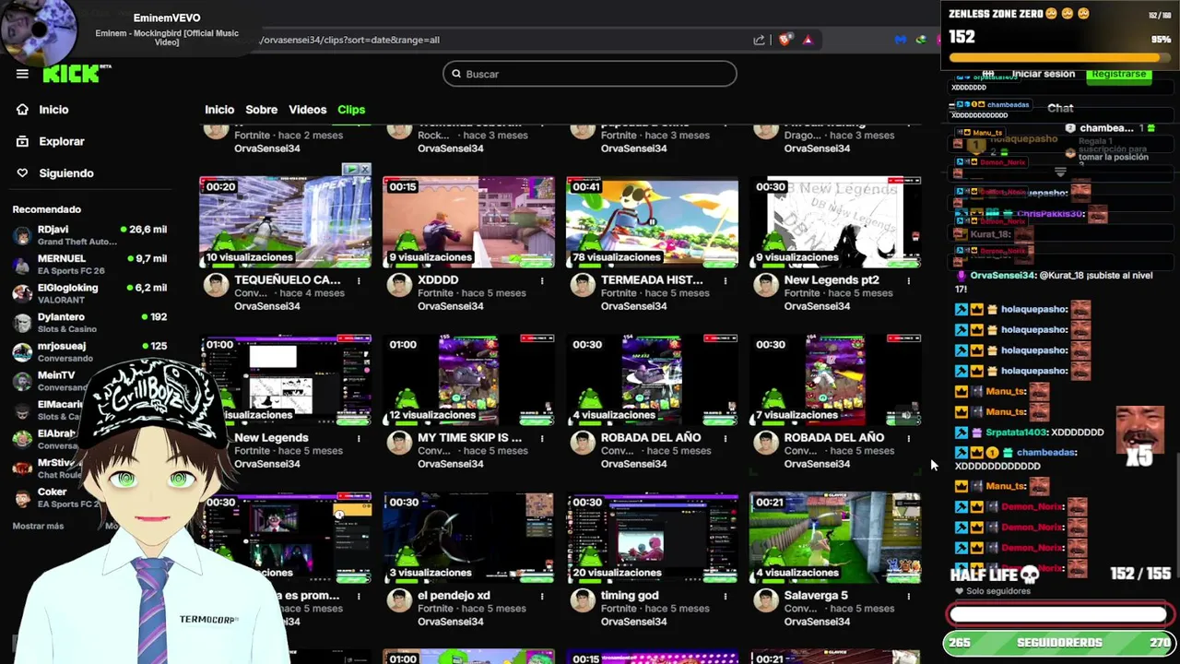The image size is (1180, 664).
Task: Click OrvaSensei34 name under timing god clip
Action: [634, 622]
